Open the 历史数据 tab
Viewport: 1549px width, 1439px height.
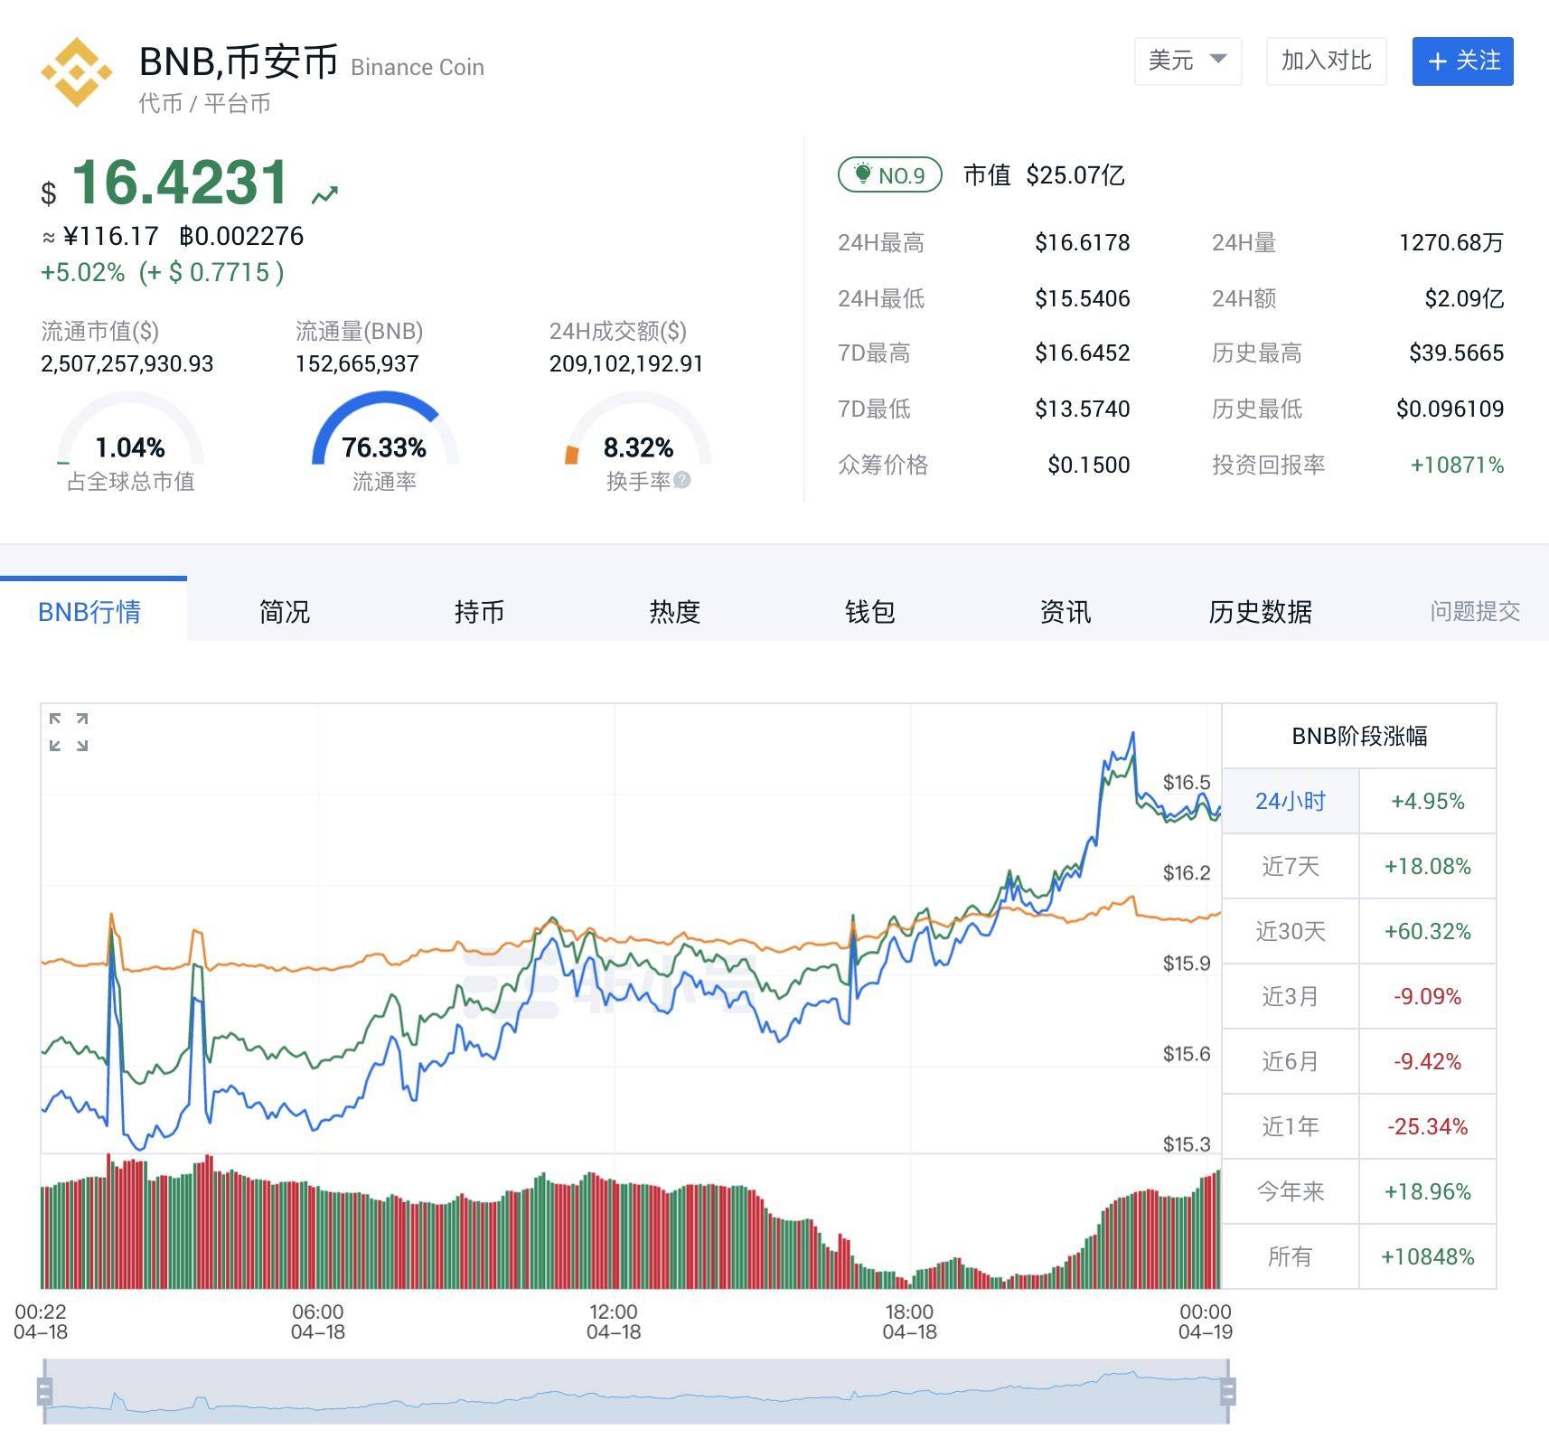(1261, 612)
